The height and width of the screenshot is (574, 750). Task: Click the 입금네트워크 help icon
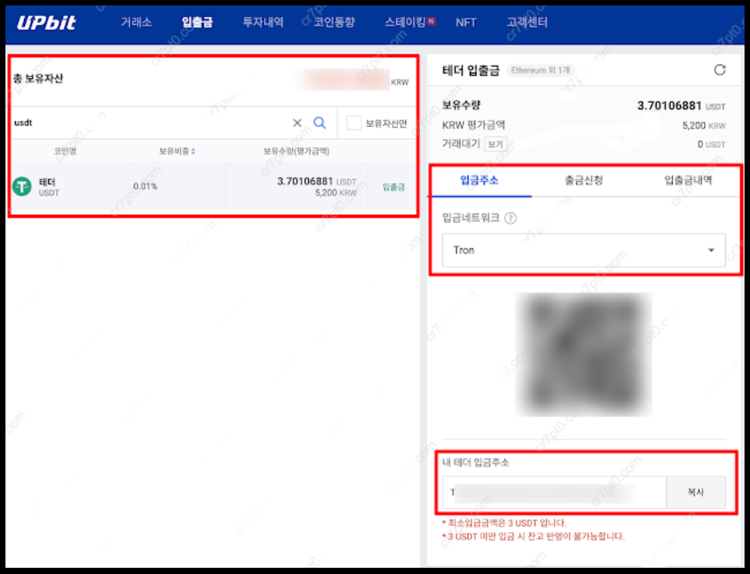coord(510,218)
